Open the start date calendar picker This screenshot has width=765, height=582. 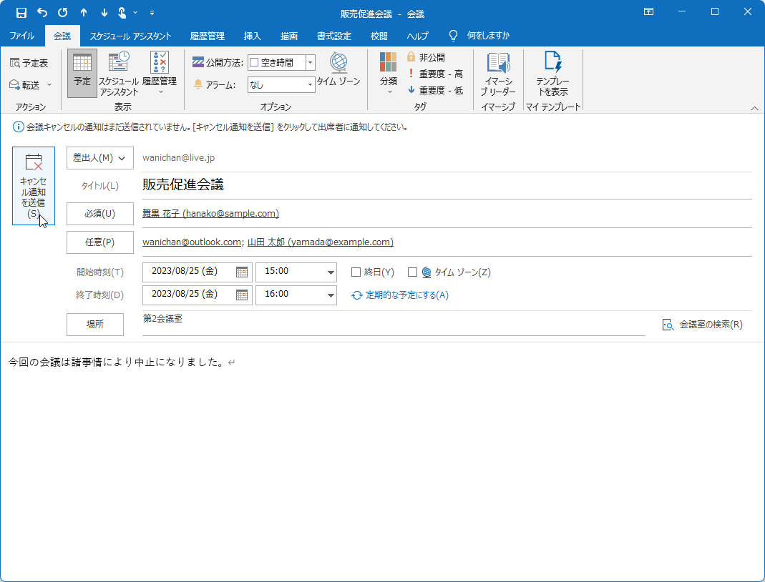tap(241, 272)
